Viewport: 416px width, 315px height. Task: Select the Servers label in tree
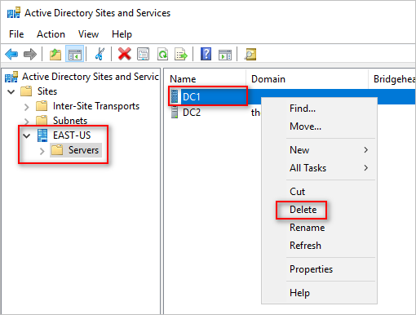tap(83, 150)
